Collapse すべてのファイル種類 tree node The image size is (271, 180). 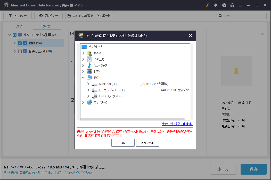(x=10, y=35)
